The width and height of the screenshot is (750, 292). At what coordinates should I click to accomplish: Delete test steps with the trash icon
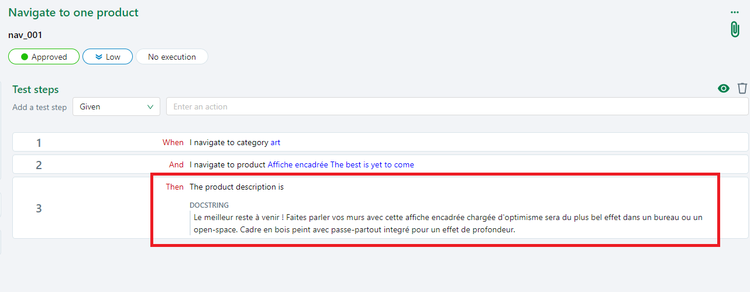pos(742,88)
